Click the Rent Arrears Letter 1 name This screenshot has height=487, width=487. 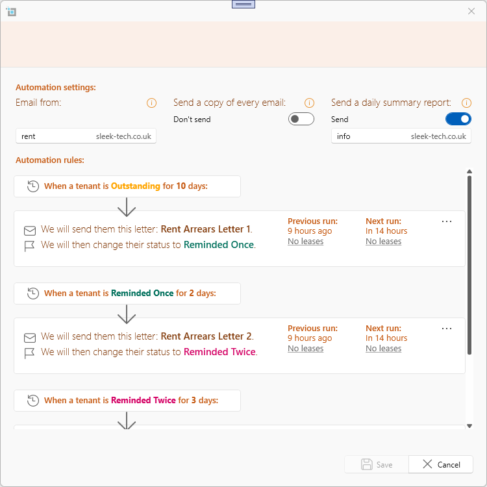[x=206, y=229]
